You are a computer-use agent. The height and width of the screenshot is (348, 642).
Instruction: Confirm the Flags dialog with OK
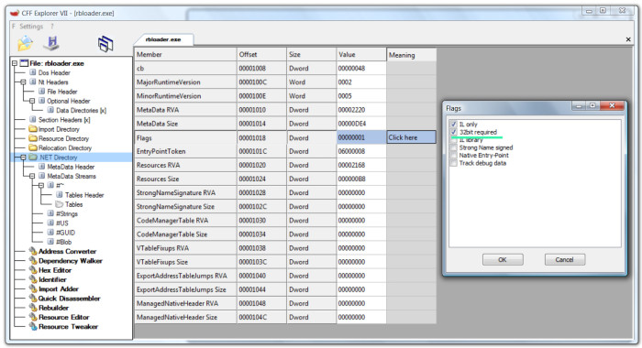point(503,260)
